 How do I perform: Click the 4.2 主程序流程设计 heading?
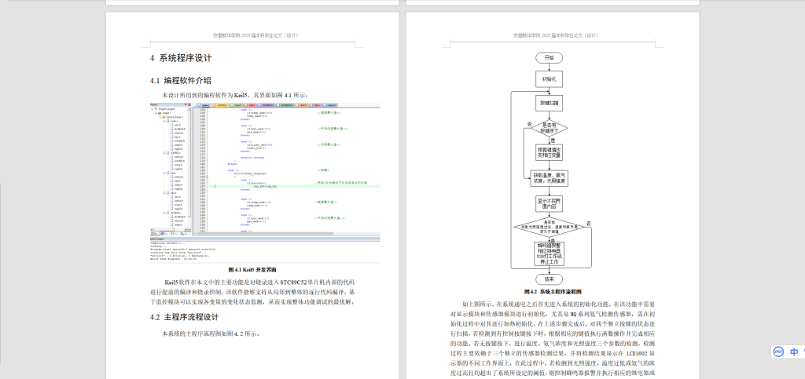(x=184, y=317)
